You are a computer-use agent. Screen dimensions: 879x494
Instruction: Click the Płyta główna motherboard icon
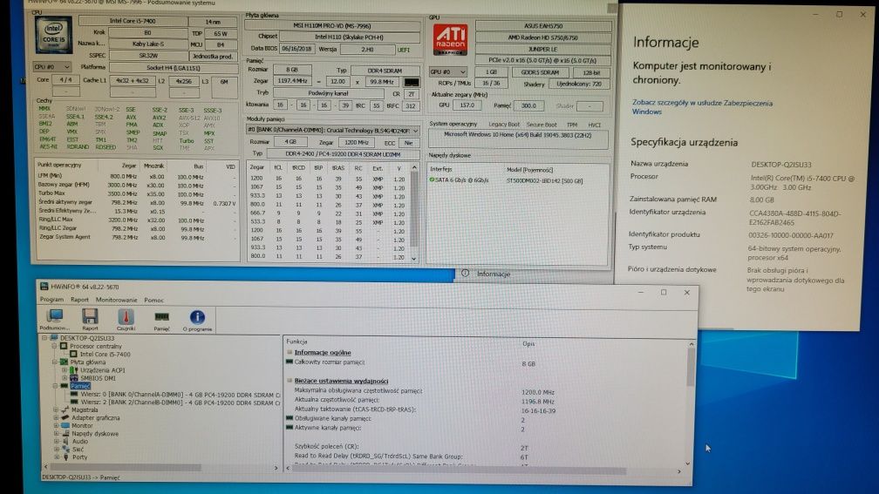click(64, 362)
